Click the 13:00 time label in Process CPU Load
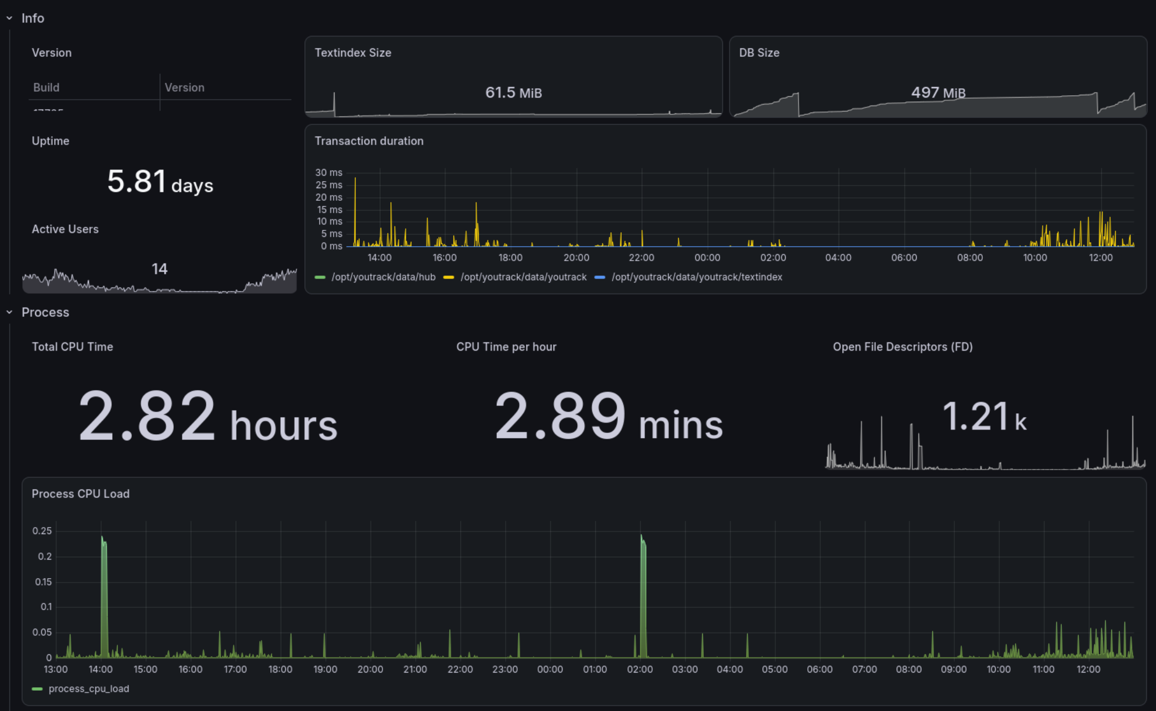Image resolution: width=1156 pixels, height=711 pixels. [x=56, y=670]
